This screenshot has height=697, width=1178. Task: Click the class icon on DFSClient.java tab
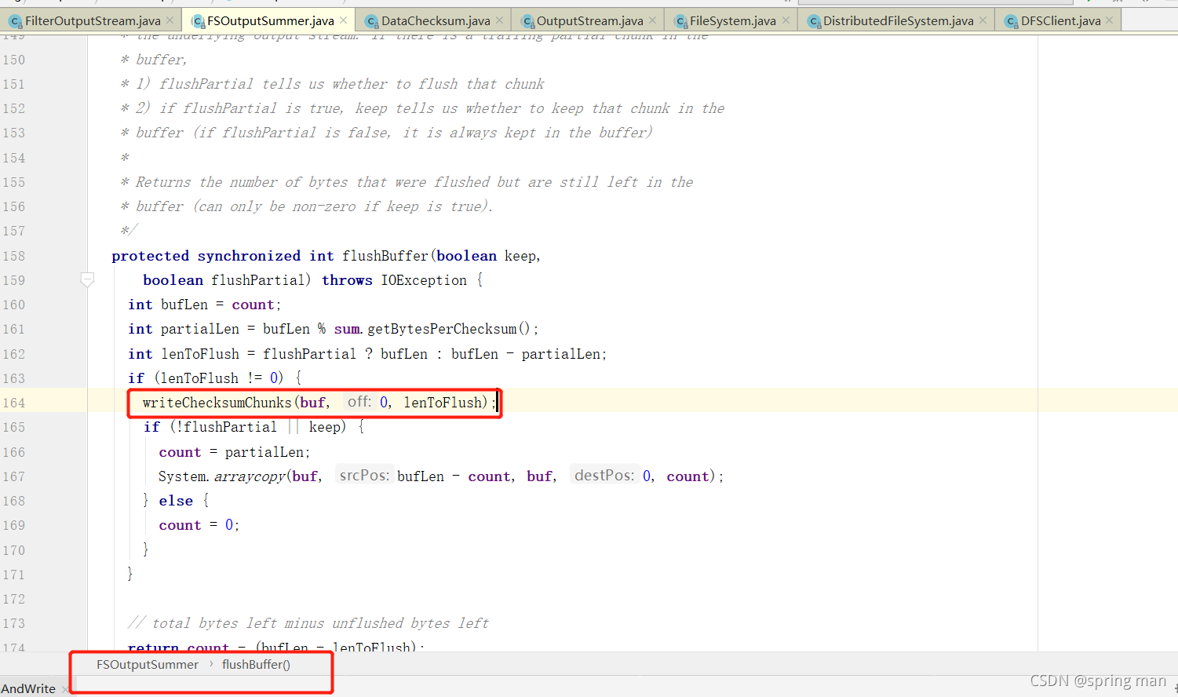pyautogui.click(x=1011, y=21)
